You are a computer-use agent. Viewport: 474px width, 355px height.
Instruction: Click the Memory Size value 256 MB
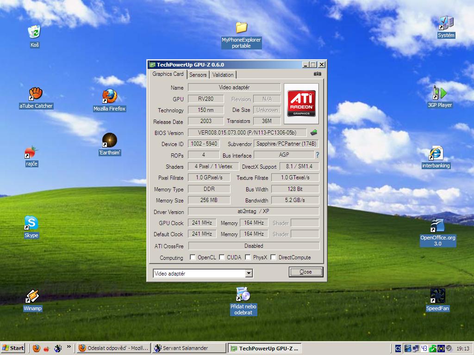[209, 200]
